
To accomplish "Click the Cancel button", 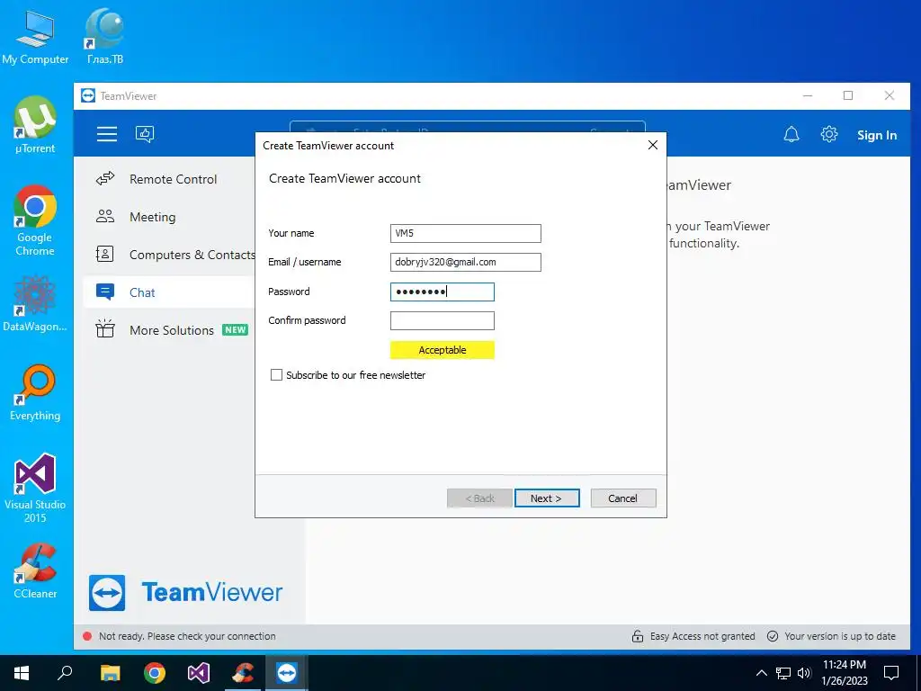I will click(x=623, y=498).
